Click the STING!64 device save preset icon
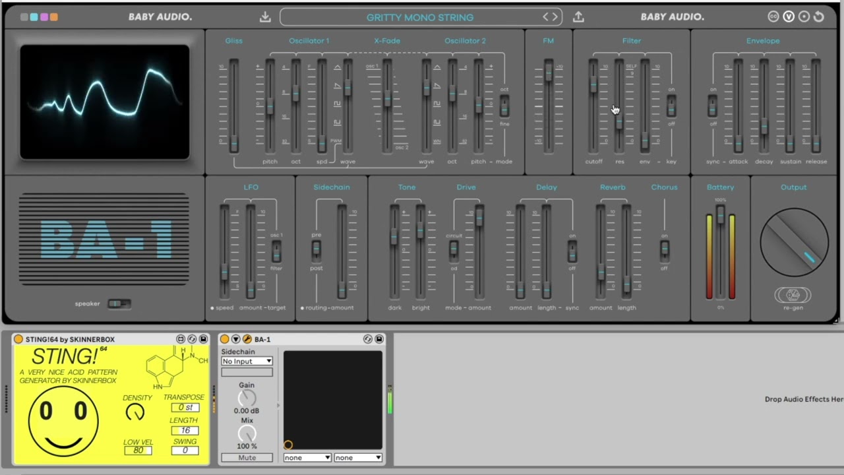This screenshot has height=475, width=844. pos(203,339)
